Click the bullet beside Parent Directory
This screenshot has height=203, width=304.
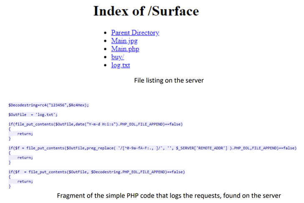click(x=105, y=33)
